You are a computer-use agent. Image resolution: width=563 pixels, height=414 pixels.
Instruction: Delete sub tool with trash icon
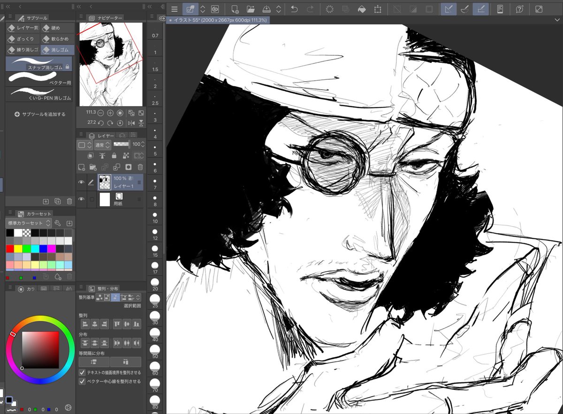[x=69, y=201]
